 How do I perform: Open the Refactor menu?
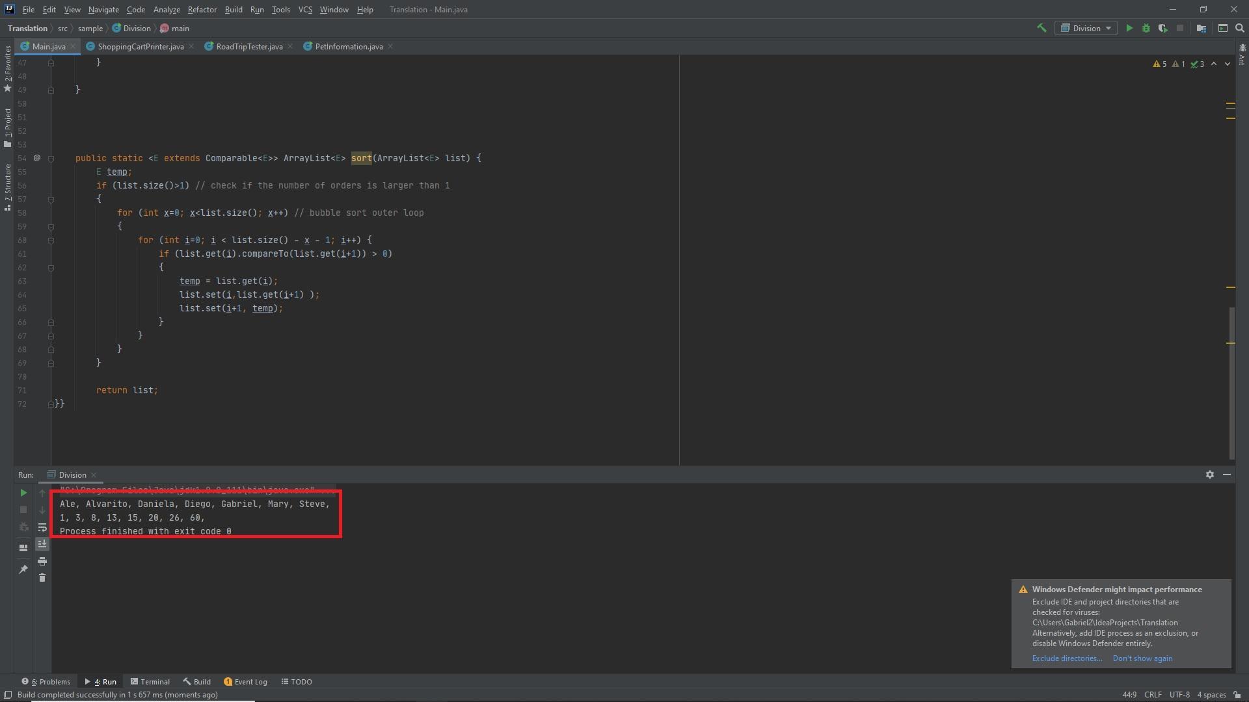(202, 10)
